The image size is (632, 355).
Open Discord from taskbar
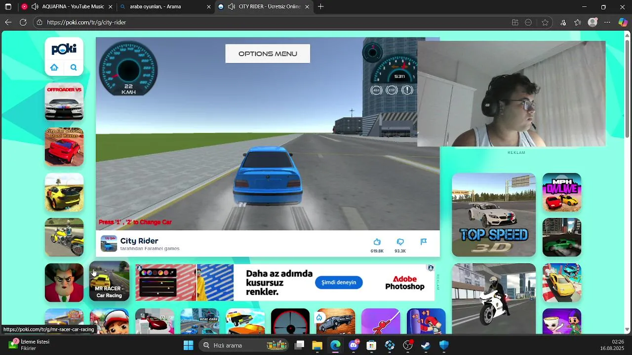tap(354, 345)
